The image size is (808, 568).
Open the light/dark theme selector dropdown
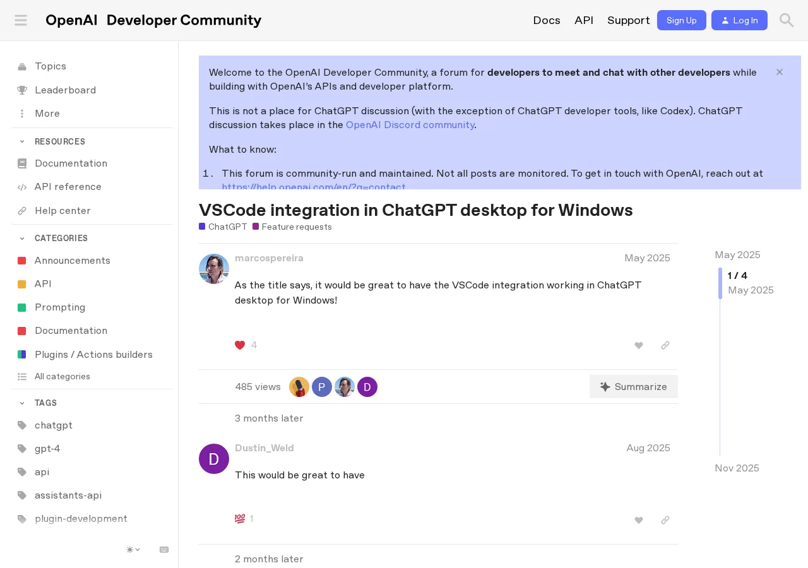(x=133, y=550)
